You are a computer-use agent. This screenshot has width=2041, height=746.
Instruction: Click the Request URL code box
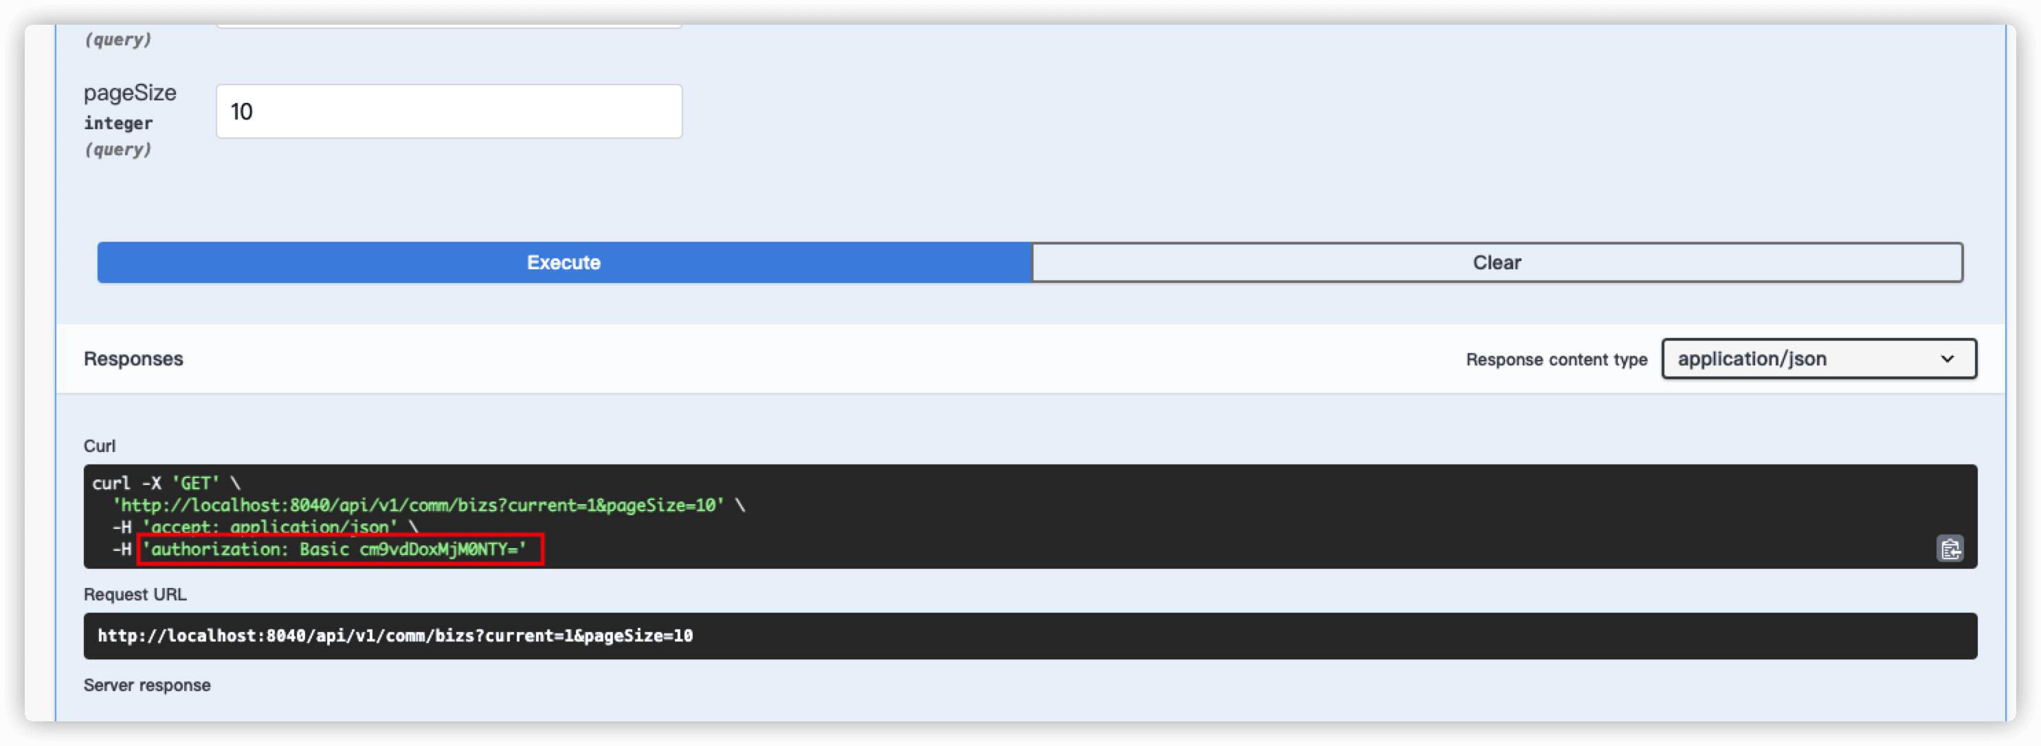1030,636
